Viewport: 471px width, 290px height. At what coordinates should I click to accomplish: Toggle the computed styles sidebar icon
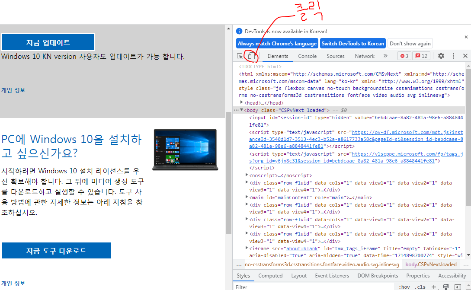click(x=458, y=287)
